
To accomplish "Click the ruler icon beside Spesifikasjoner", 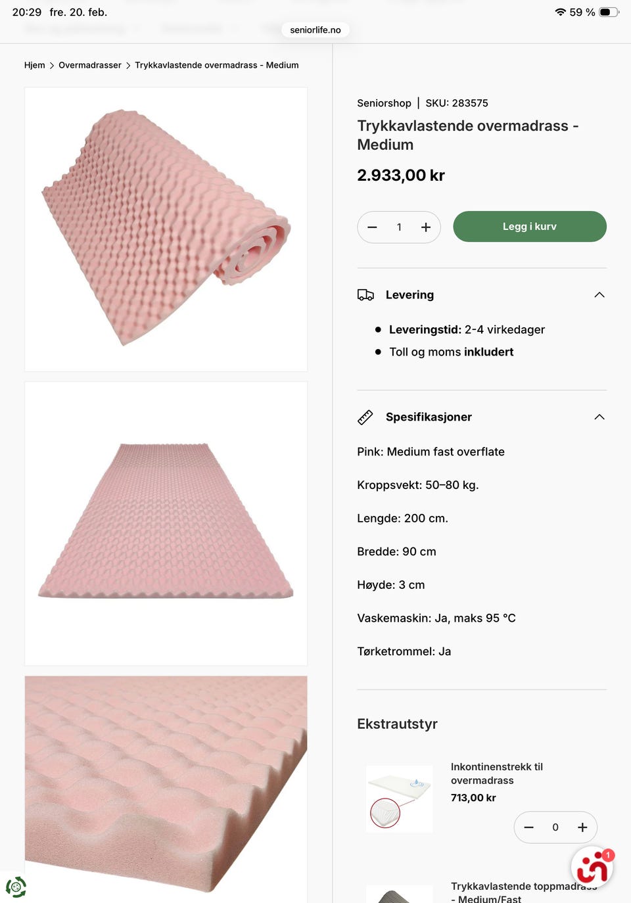I will [365, 417].
